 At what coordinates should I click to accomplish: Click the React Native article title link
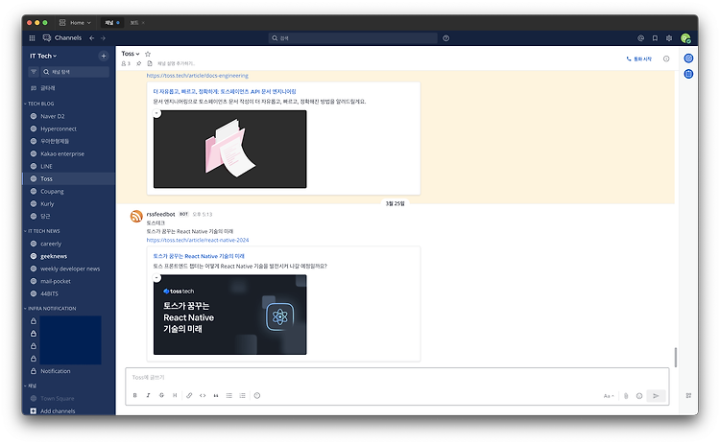pos(199,256)
